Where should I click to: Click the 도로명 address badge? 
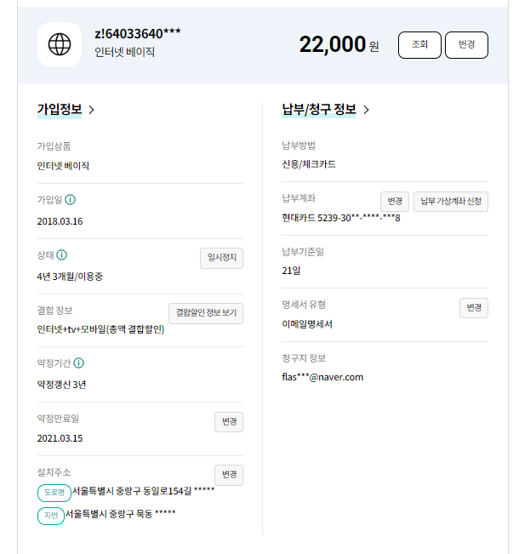(54, 492)
